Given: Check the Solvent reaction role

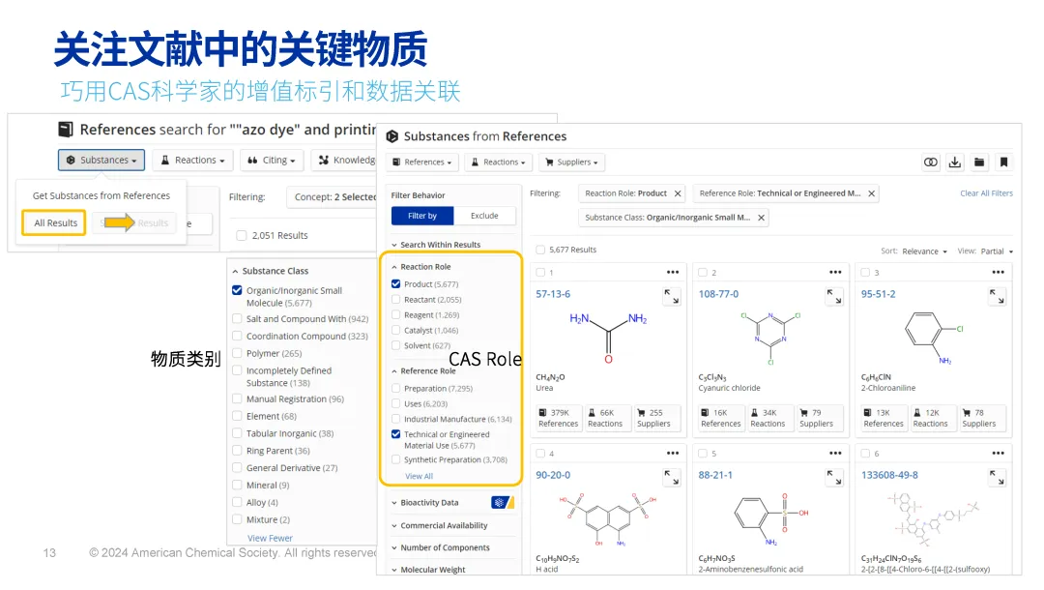Looking at the screenshot, I should click(x=396, y=345).
